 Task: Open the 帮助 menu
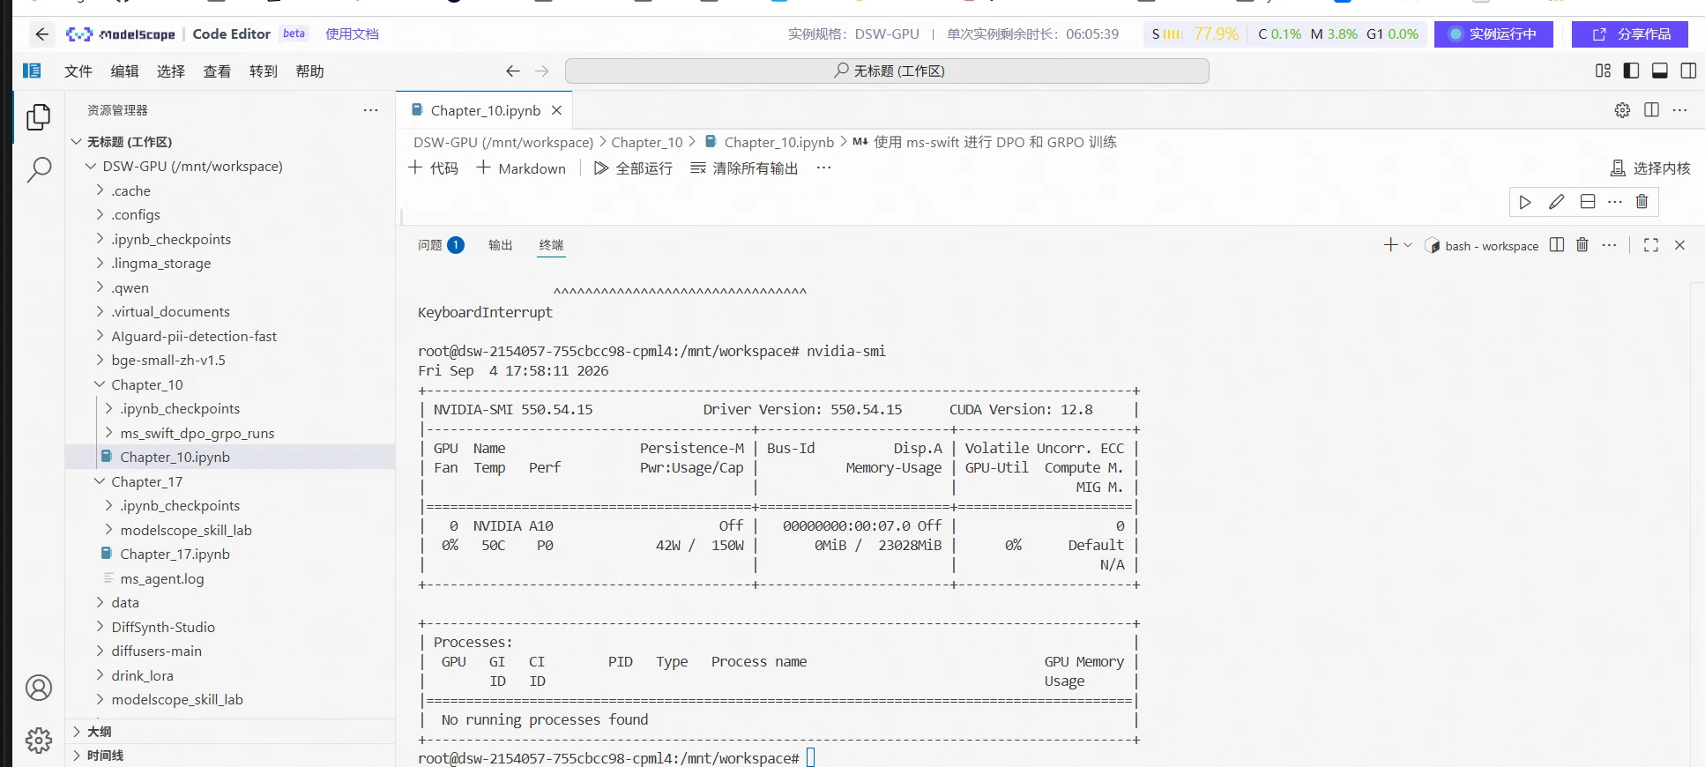point(309,71)
